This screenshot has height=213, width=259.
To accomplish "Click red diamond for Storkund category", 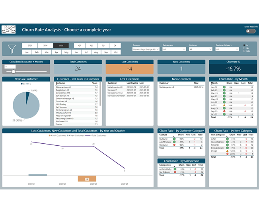I will (174, 145).
